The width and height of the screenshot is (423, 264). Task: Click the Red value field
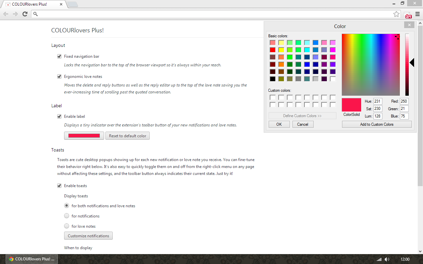click(x=404, y=101)
